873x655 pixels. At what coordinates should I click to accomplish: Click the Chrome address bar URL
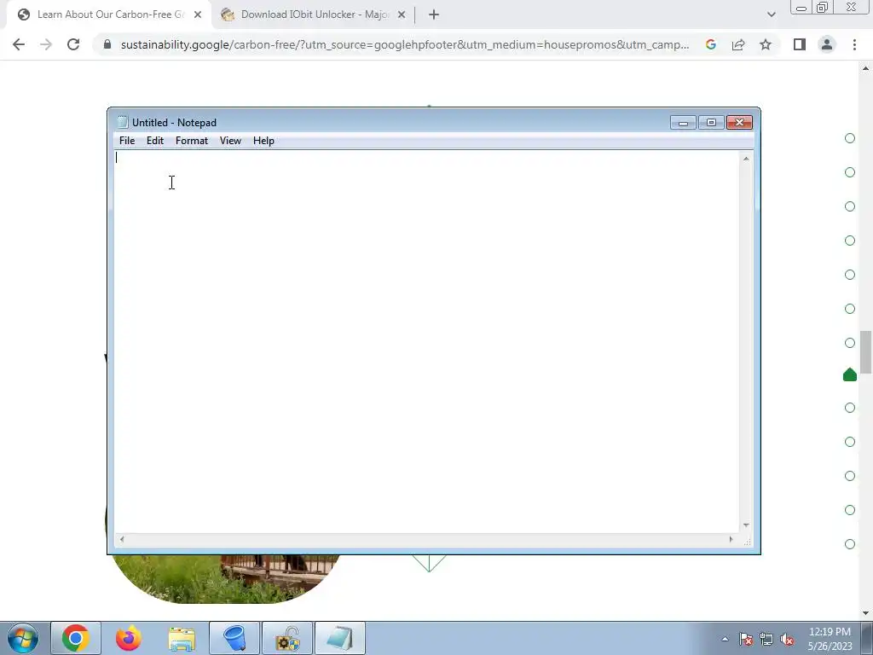point(405,44)
